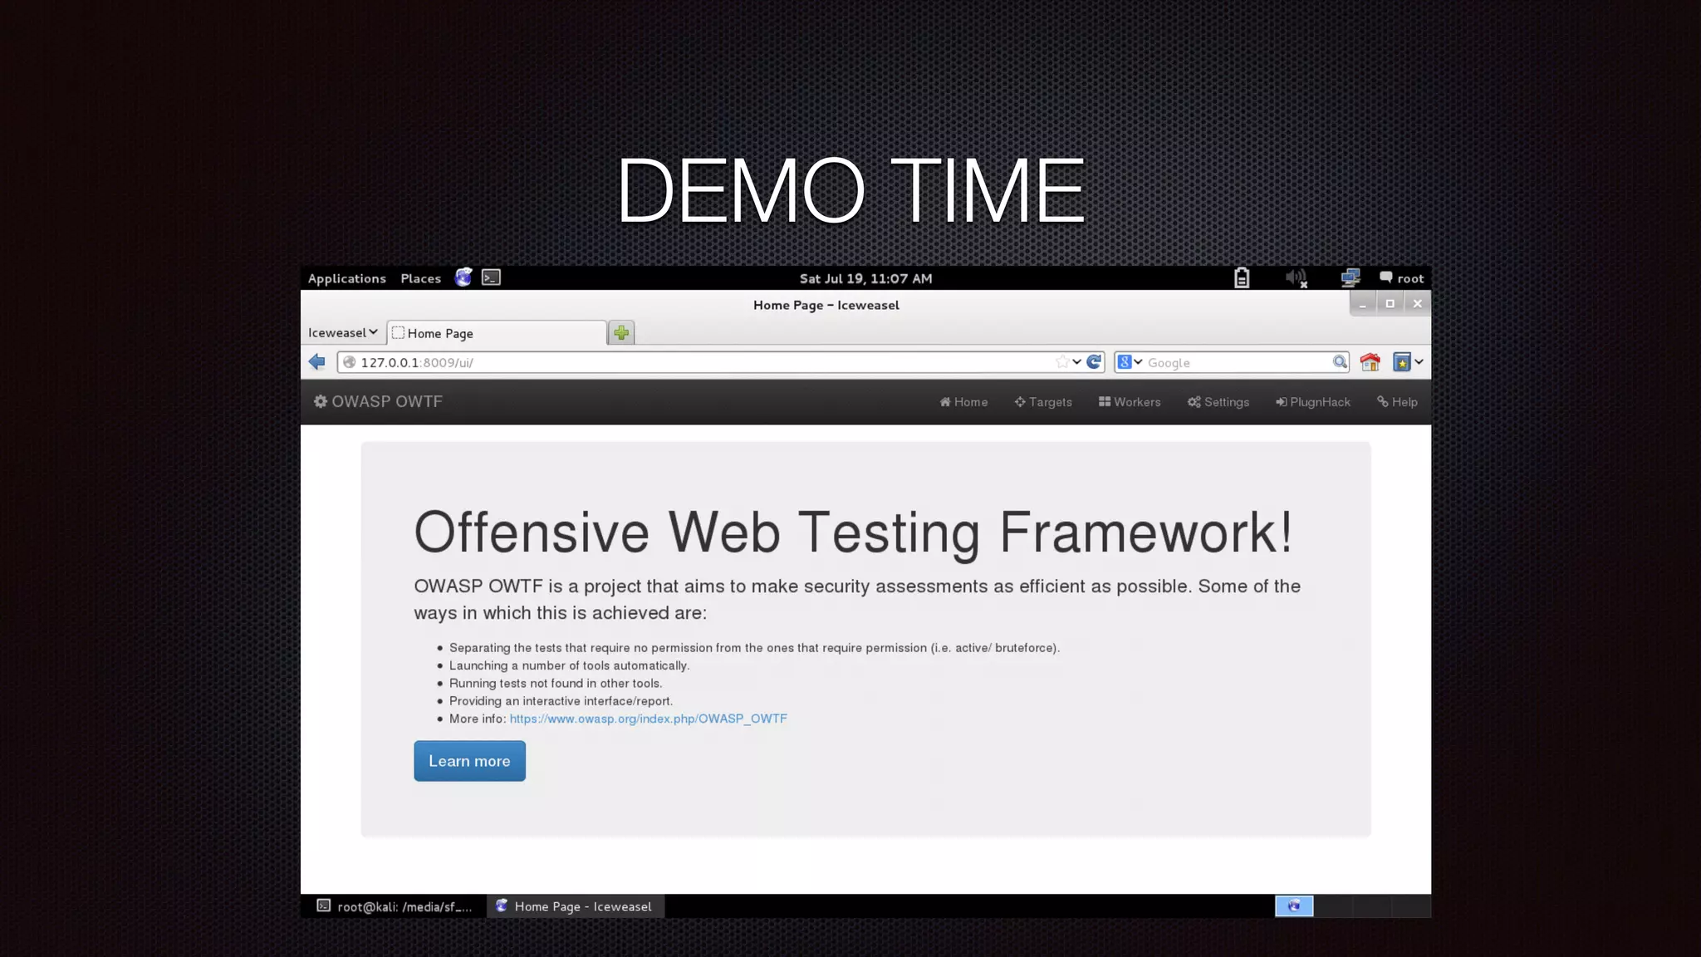Click the OWASP OWTF brand logo

point(378,401)
